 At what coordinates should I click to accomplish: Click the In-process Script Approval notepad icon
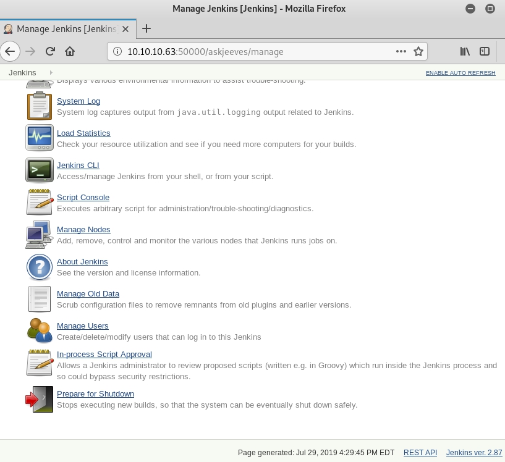coord(40,363)
